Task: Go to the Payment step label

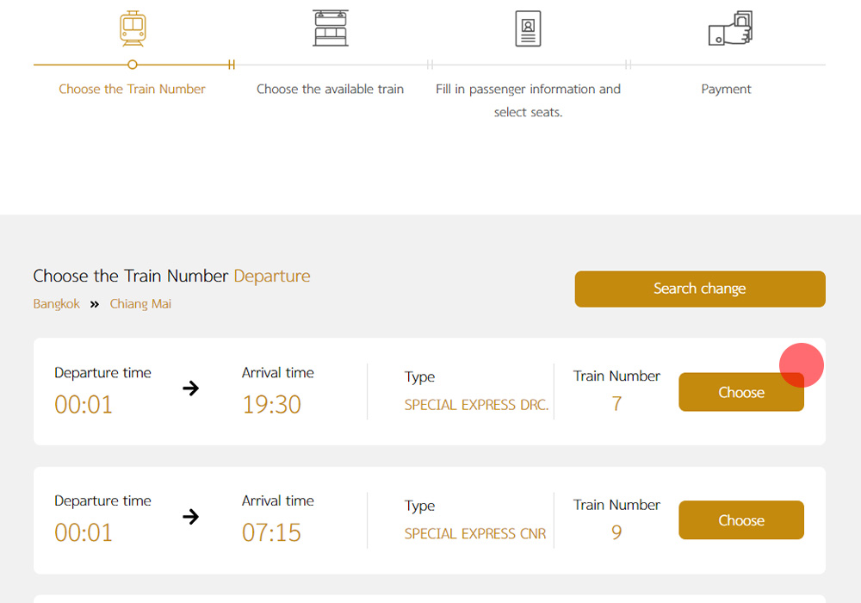Action: click(726, 89)
